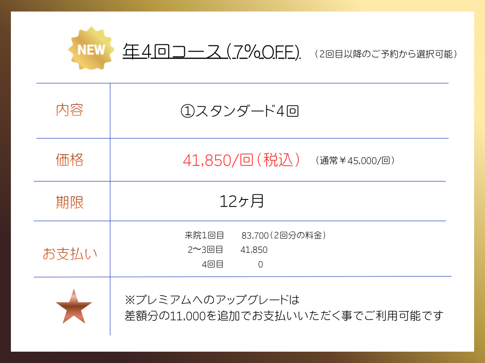Click the 差額分の11,000を追加 upgrade line
The width and height of the screenshot is (485, 363).
(284, 316)
